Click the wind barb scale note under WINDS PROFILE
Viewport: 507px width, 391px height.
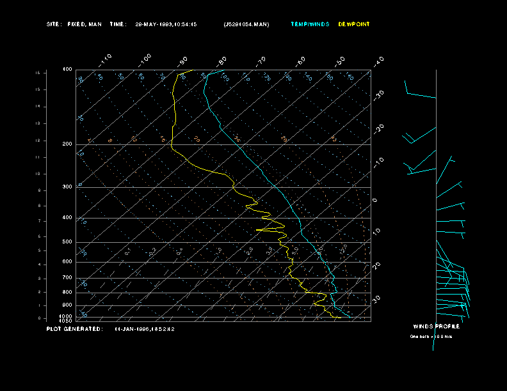coord(431,337)
